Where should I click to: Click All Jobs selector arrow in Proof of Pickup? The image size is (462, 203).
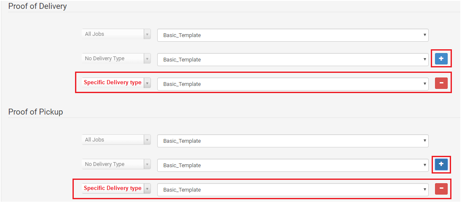pyautogui.click(x=147, y=140)
